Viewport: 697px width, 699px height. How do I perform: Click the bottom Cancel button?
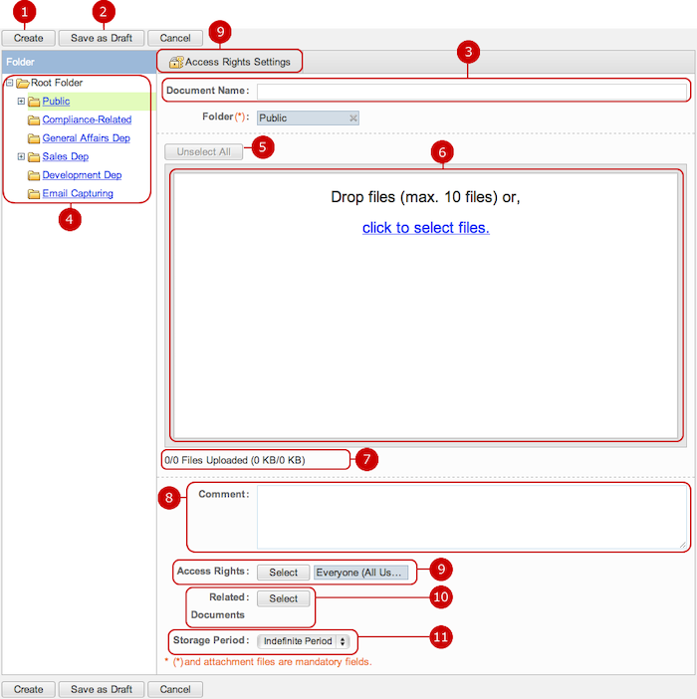tap(175, 689)
